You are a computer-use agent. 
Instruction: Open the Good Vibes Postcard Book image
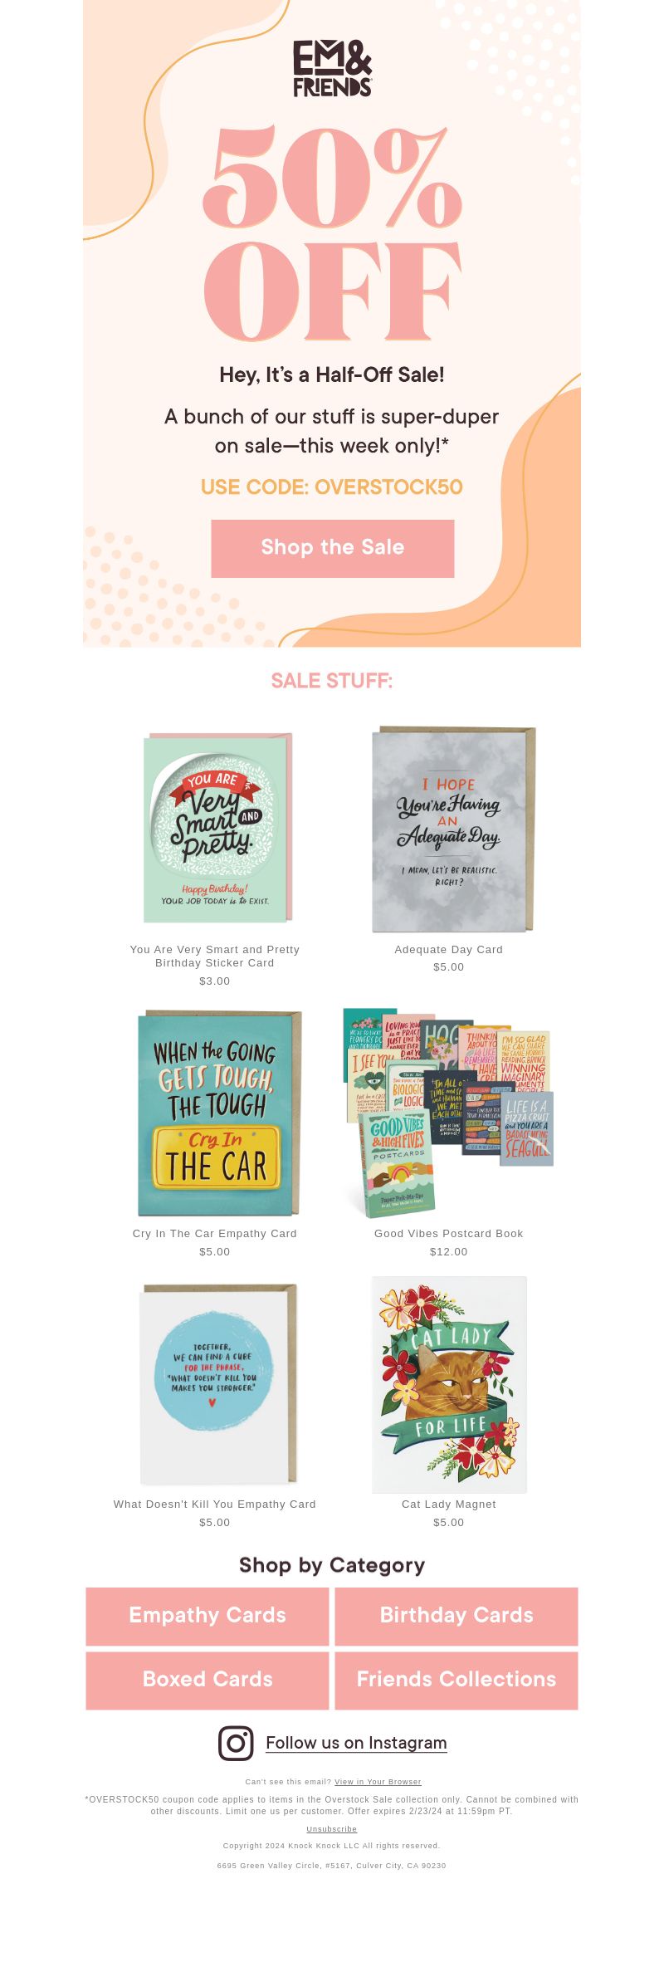pyautogui.click(x=448, y=1113)
